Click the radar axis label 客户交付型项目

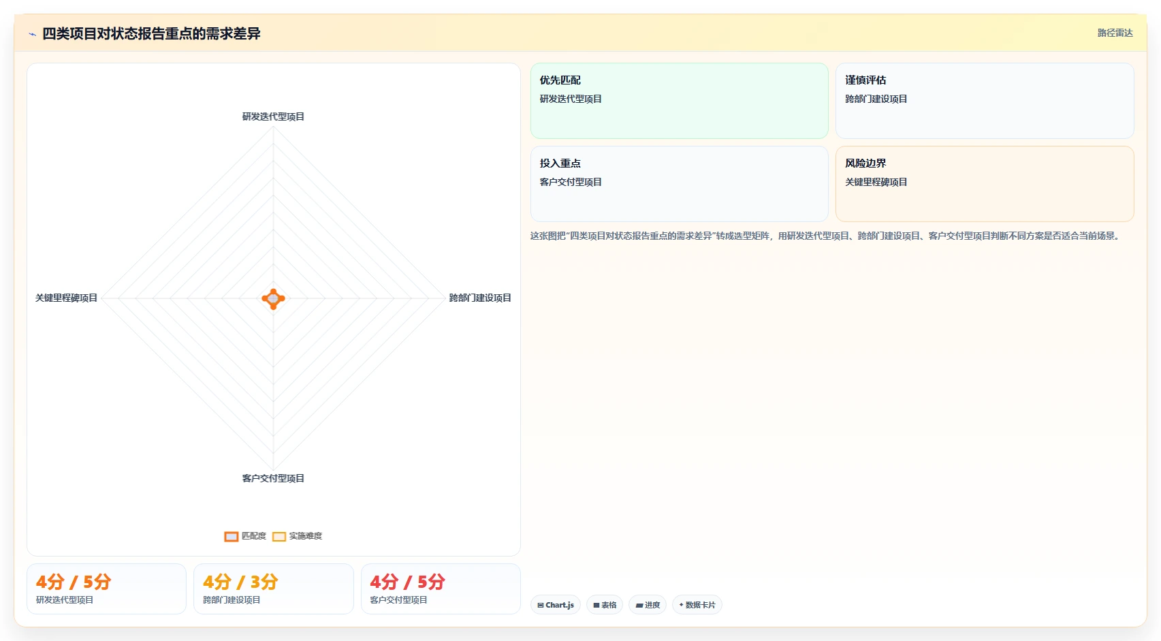pos(273,478)
